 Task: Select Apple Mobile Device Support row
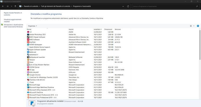coord(79,47)
